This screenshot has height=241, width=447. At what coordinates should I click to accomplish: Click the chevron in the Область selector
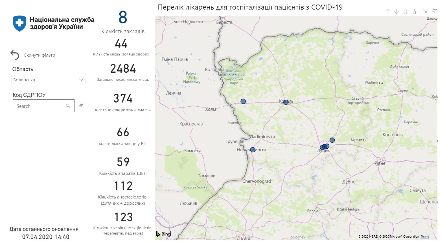coord(81,80)
